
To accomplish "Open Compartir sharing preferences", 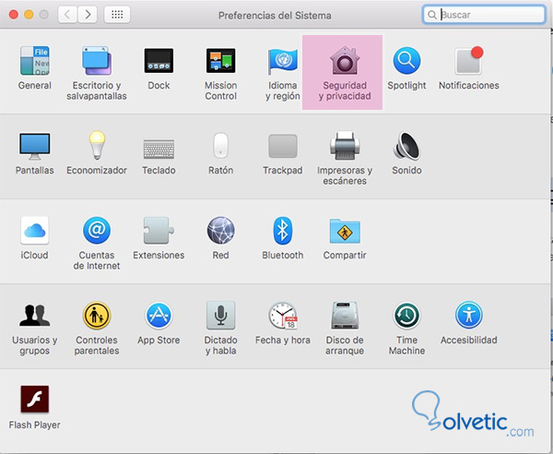I will (345, 232).
